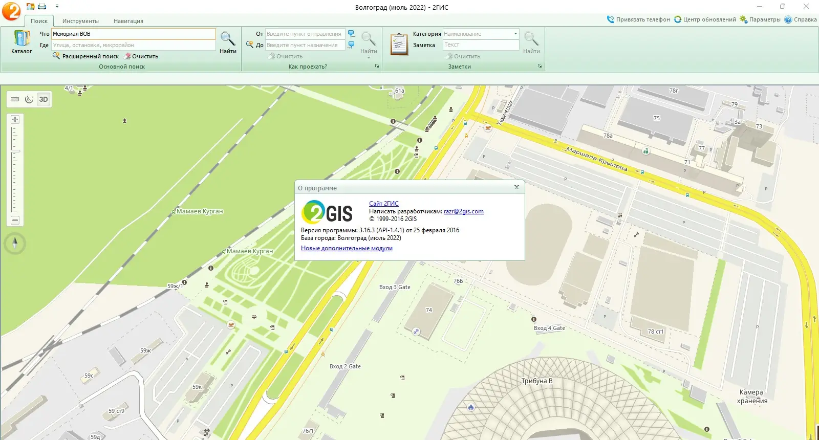Click the city map quick-access icon
Screen dimensions: 819x440
[x=31, y=7]
